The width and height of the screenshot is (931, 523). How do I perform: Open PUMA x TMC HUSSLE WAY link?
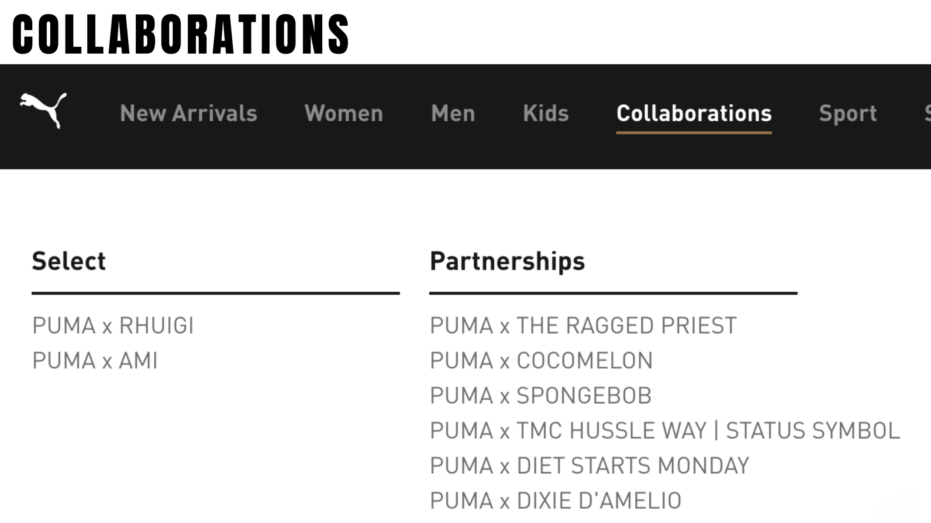tap(665, 431)
